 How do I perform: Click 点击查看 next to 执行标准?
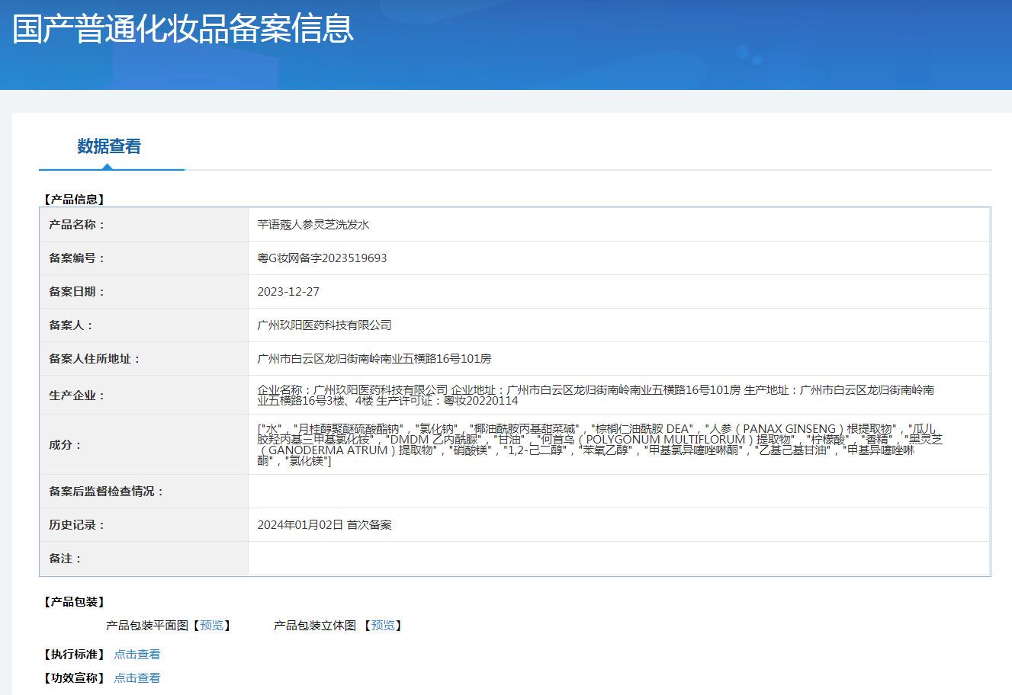tap(137, 655)
